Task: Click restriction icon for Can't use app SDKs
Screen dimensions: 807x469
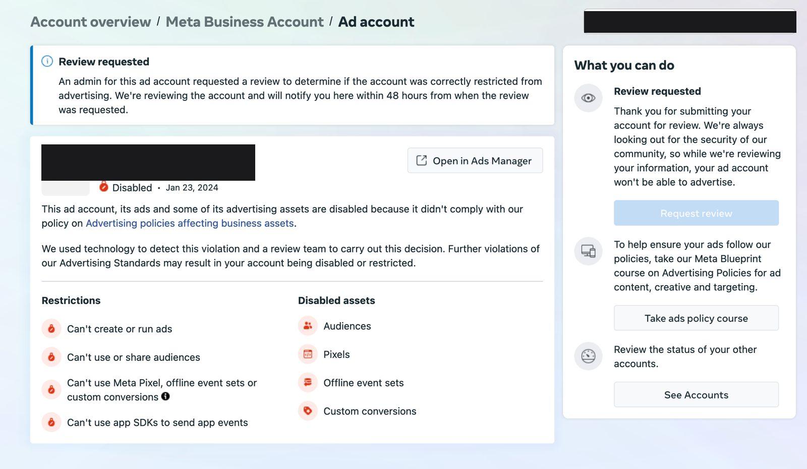Action: tap(51, 422)
